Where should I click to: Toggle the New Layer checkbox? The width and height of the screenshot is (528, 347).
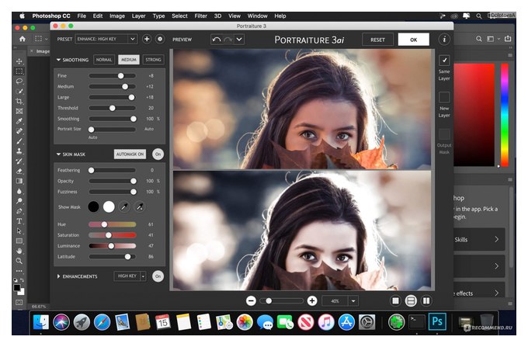pos(444,97)
